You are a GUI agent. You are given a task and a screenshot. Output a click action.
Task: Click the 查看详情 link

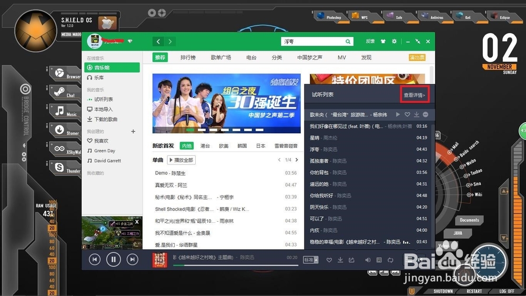(x=414, y=95)
